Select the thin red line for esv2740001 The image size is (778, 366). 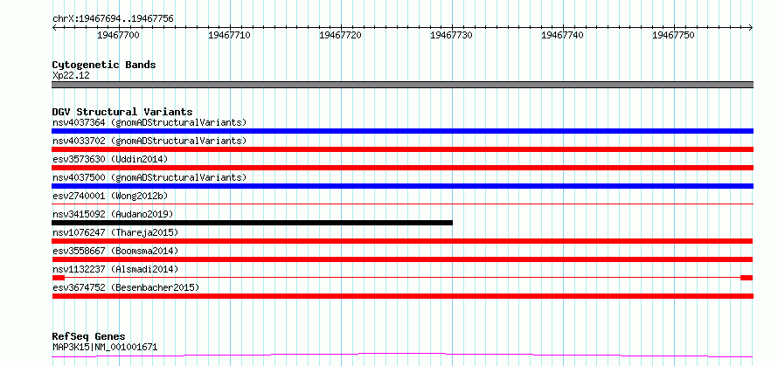pyautogui.click(x=402, y=204)
